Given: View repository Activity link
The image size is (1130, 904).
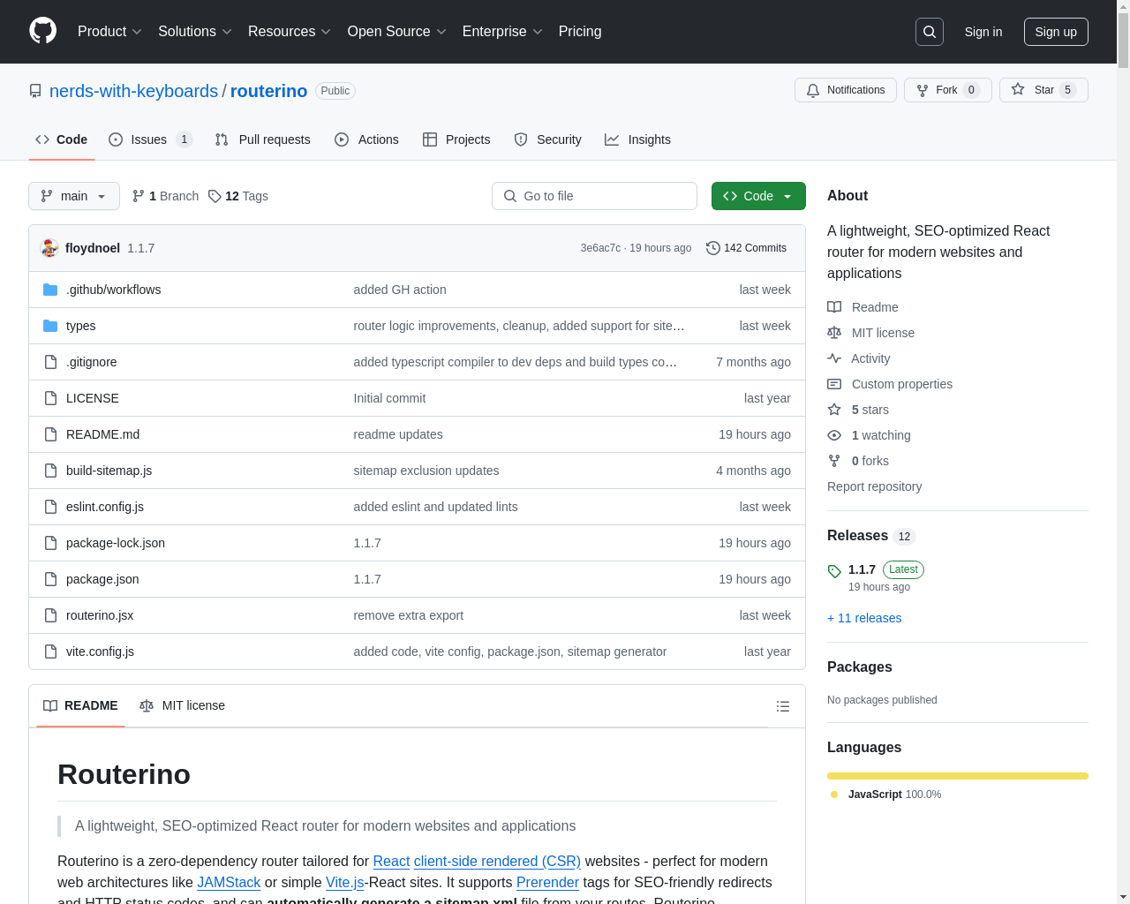Looking at the screenshot, I should [858, 358].
